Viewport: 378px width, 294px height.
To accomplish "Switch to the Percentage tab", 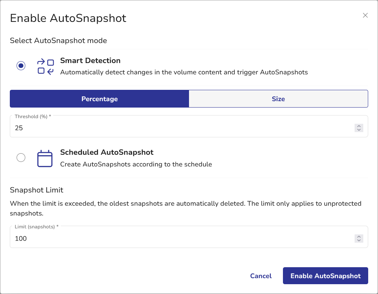I will [x=100, y=99].
